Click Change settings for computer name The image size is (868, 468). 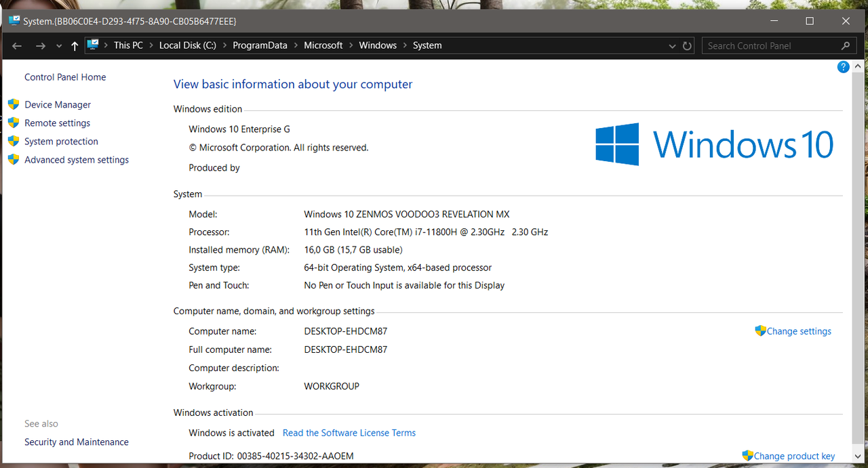tap(799, 331)
